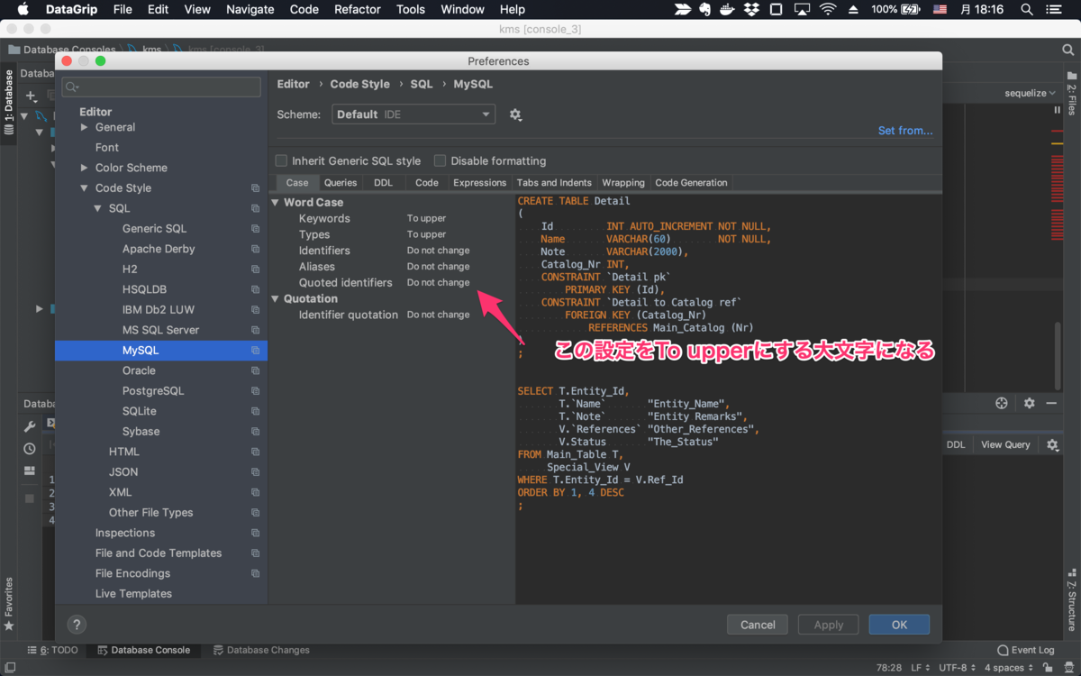
Task: Click the Cancel button
Action: point(758,625)
